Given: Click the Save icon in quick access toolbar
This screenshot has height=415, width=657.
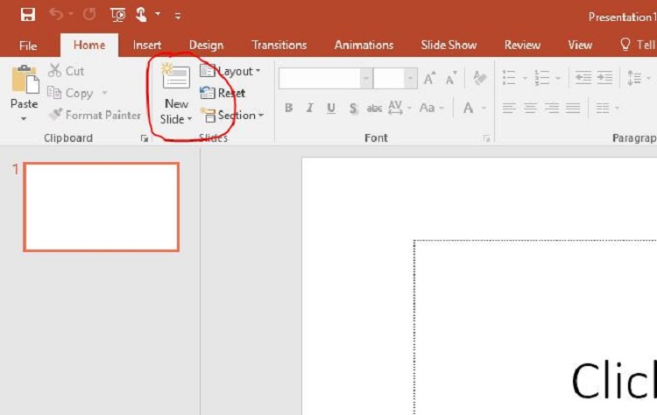Looking at the screenshot, I should click(x=28, y=15).
